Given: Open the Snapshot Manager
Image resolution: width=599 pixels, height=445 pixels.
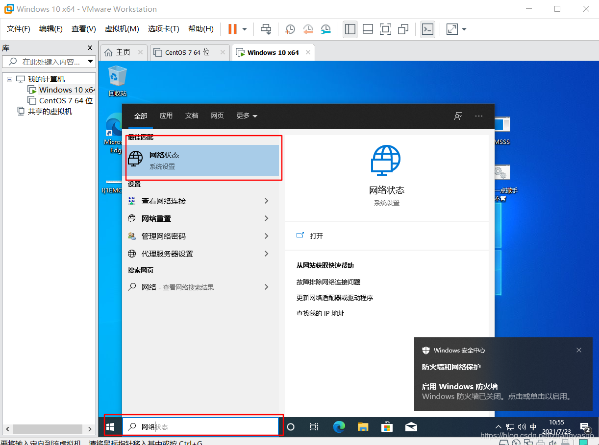Looking at the screenshot, I should pyautogui.click(x=326, y=29).
